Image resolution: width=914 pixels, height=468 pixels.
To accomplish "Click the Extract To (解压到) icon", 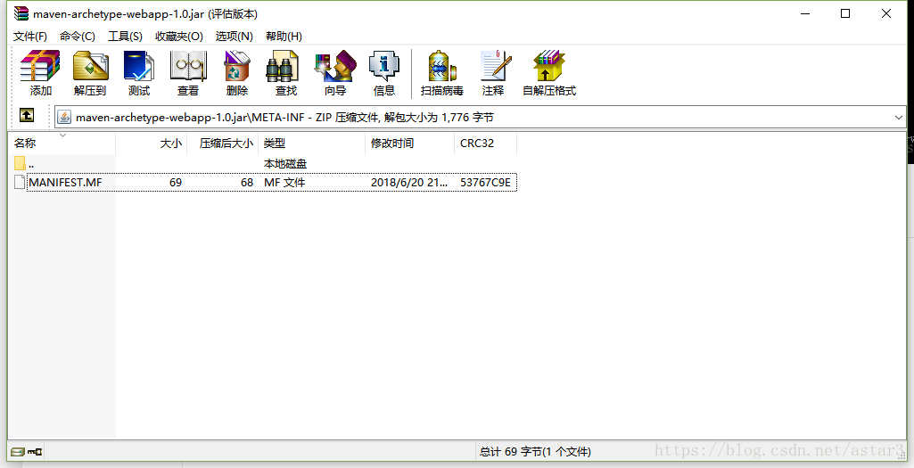I will pos(90,66).
